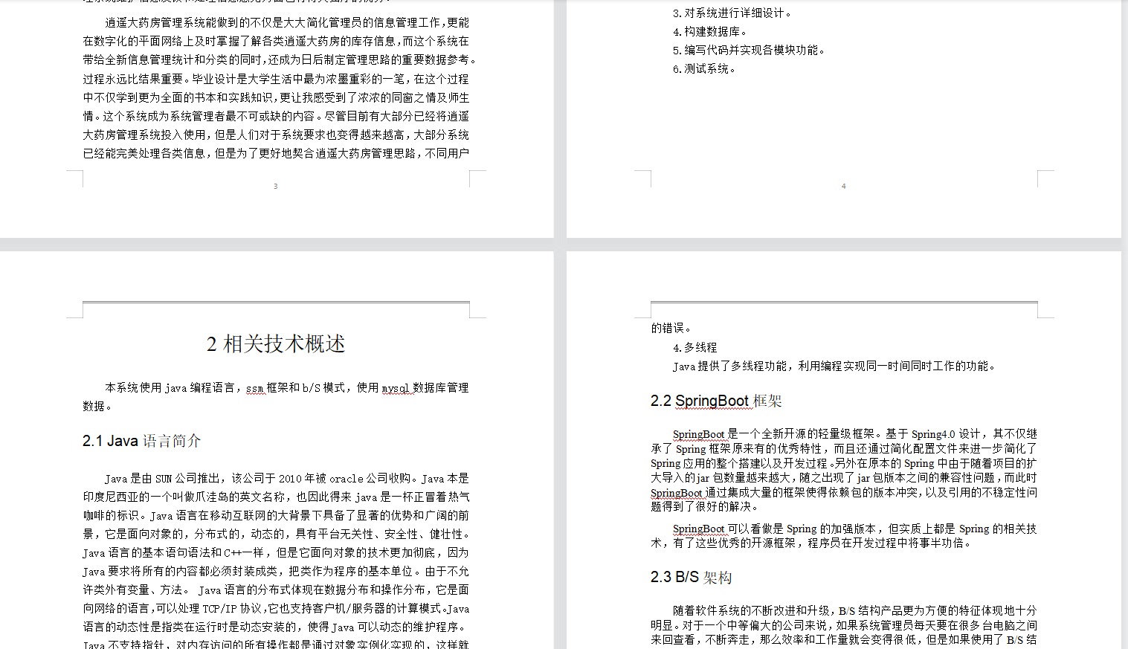
Task: Select the heading "2.1 Java 语言简介"
Action: click(141, 440)
